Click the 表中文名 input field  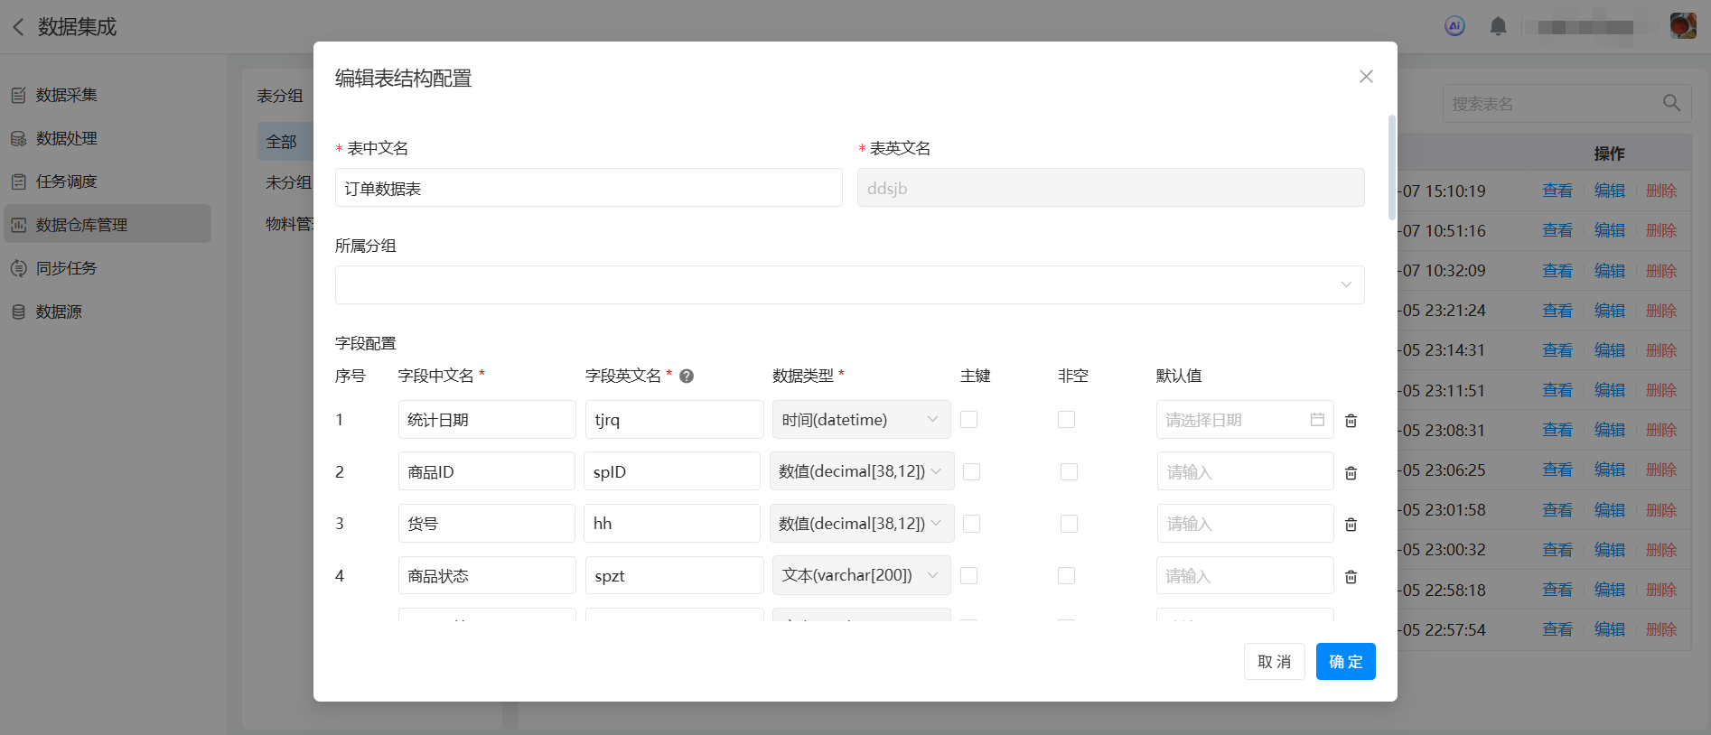[588, 188]
